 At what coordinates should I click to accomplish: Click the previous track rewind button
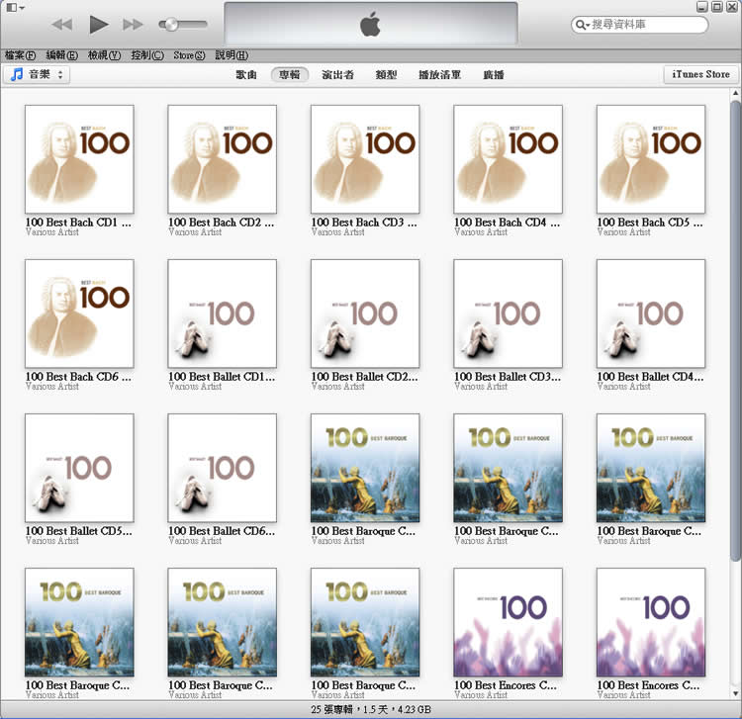(x=62, y=24)
